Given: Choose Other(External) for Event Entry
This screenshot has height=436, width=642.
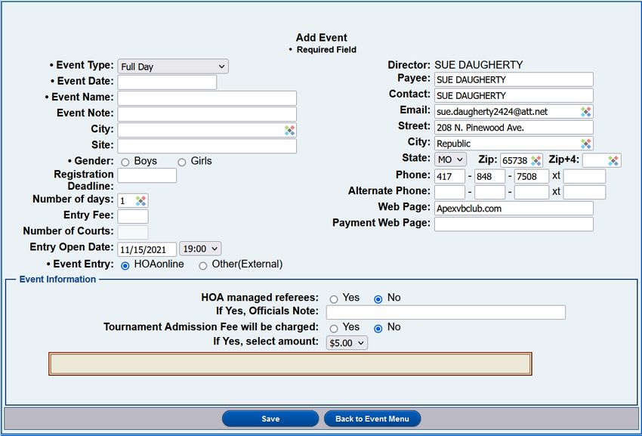Looking at the screenshot, I should coord(202,265).
